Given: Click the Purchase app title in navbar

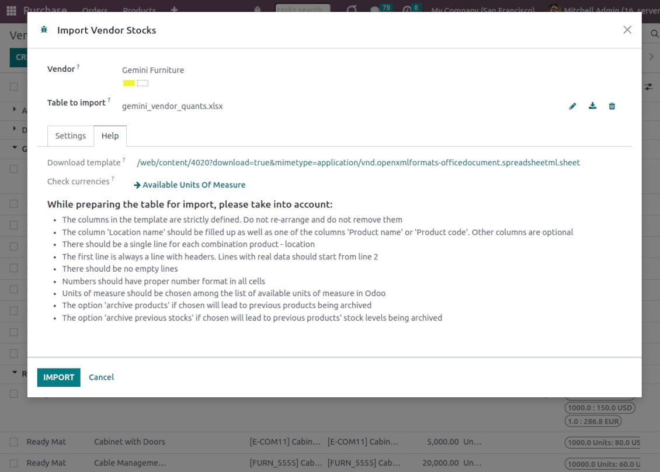Looking at the screenshot, I should (45, 10).
